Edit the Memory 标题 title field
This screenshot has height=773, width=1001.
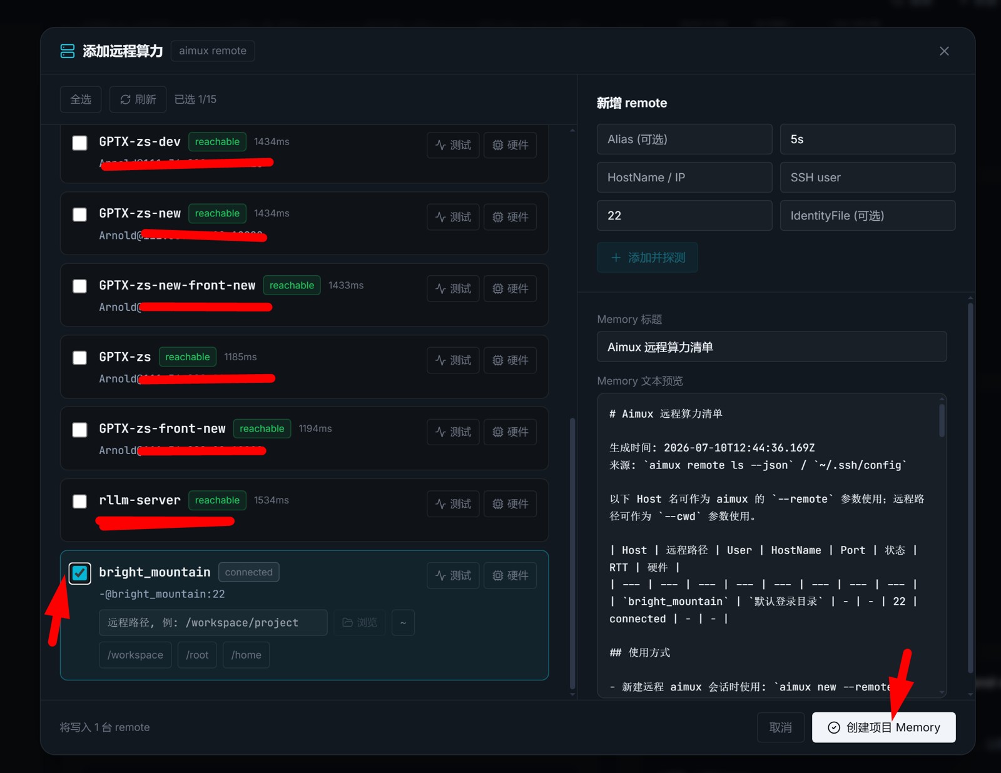pyautogui.click(x=772, y=347)
